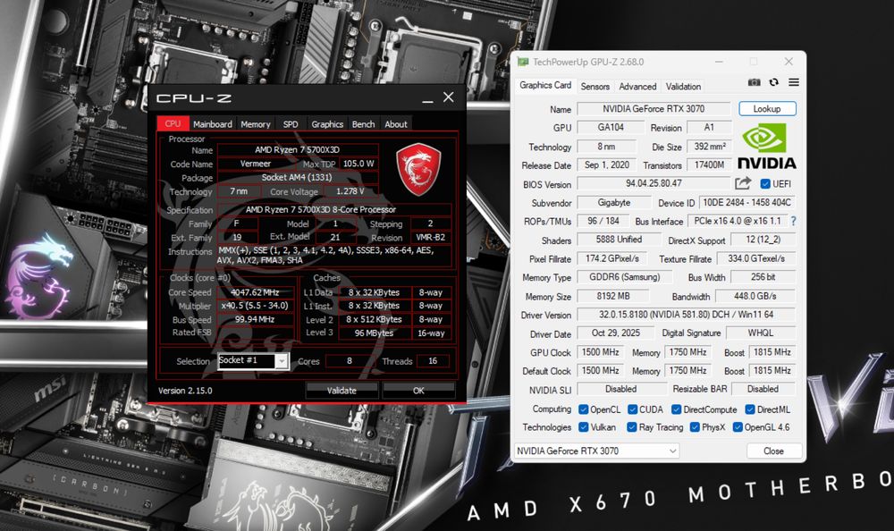
Task: Select the Graphics Card tab in GPU-Z
Action: (x=545, y=85)
